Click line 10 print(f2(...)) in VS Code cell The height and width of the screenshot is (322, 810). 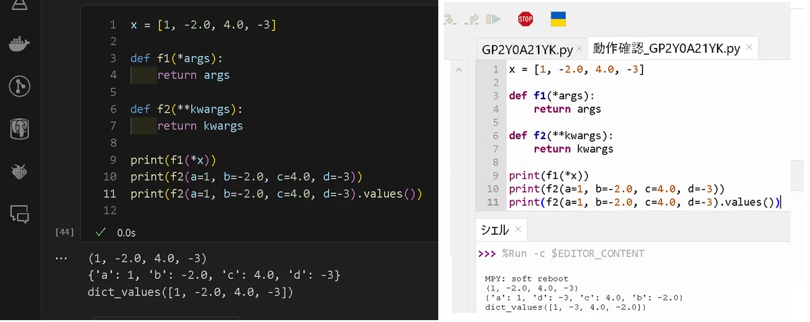pos(247,177)
